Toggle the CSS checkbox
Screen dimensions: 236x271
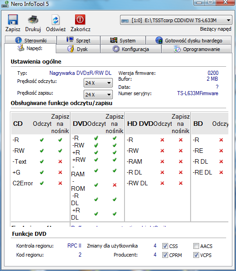[165, 246]
